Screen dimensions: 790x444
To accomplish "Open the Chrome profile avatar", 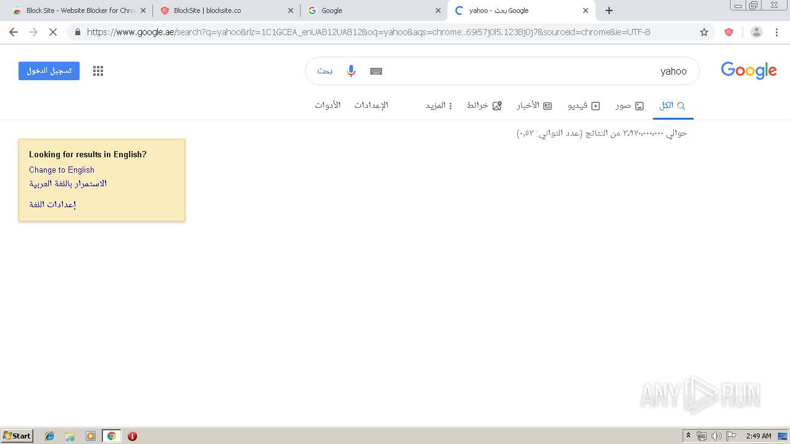I will point(756,32).
